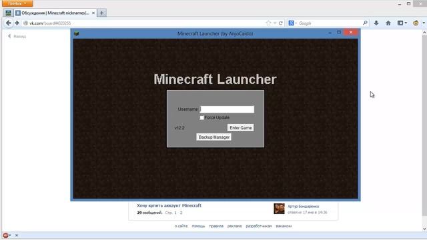The image size is (427, 240).
Task: Open the о сайте footer link
Action: click(x=181, y=226)
